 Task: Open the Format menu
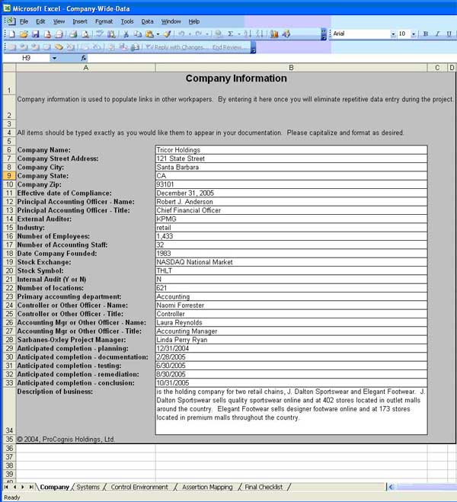[104, 21]
